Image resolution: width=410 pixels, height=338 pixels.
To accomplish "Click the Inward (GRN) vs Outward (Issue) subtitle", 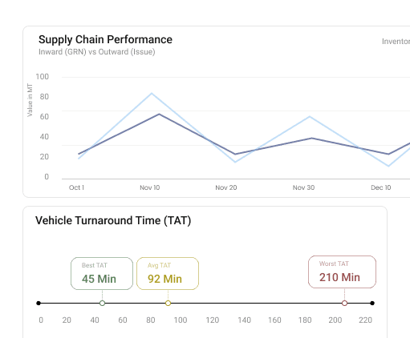I will click(97, 52).
